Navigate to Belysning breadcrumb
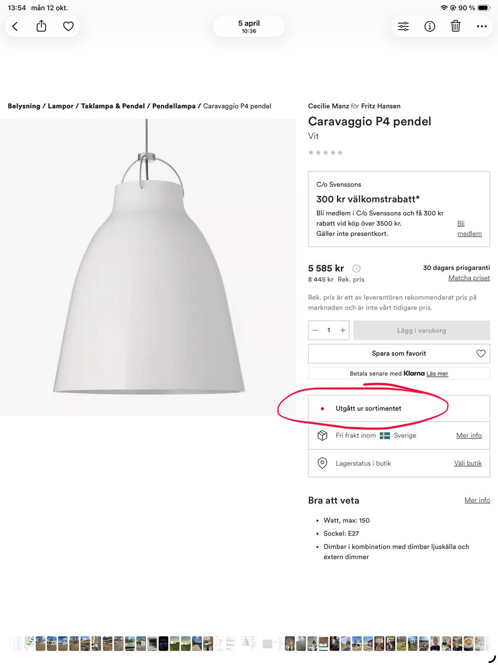This screenshot has height=665, width=498. [x=24, y=106]
